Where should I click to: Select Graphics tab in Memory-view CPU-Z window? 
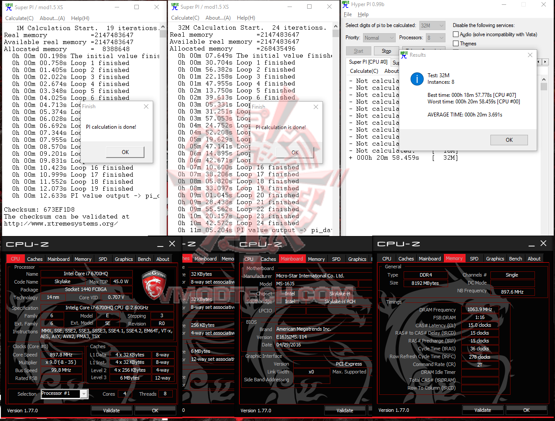coord(495,259)
